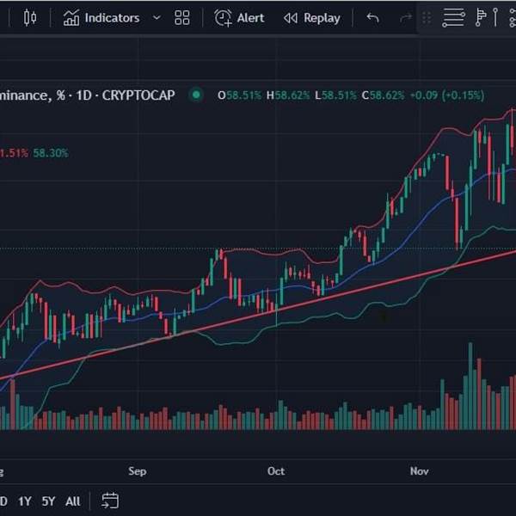Show All available chart data
Screen dimensions: 516x516
(73, 501)
